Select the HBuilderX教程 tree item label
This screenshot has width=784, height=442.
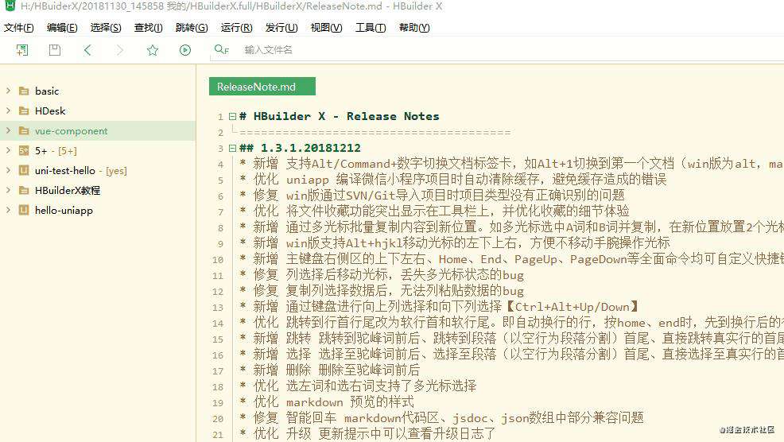pos(68,191)
